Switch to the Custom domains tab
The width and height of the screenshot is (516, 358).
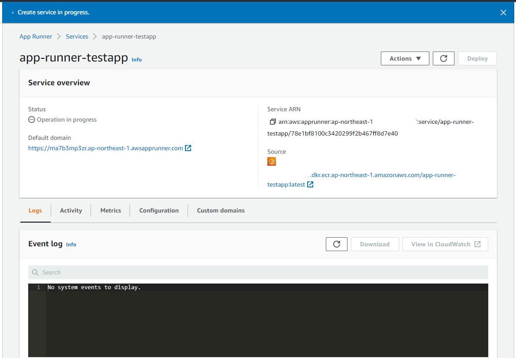coord(221,210)
